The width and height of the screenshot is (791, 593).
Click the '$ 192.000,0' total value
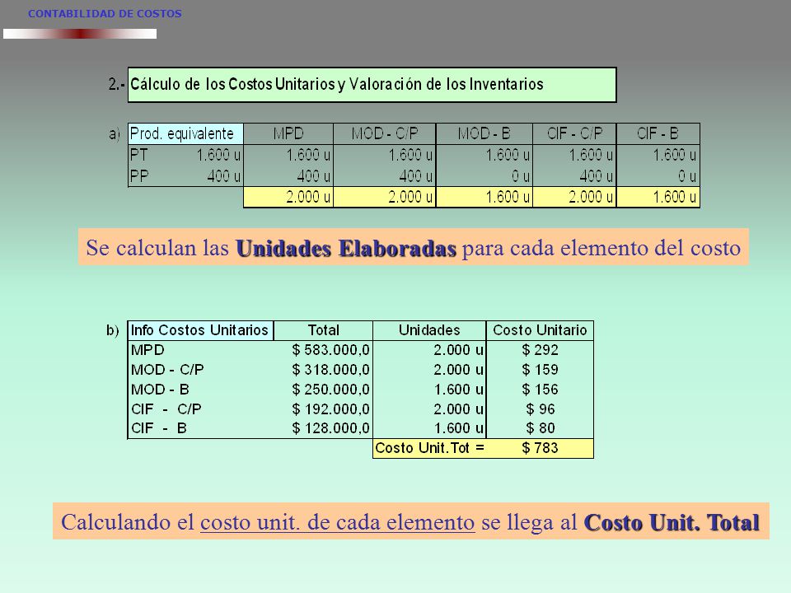(331, 409)
